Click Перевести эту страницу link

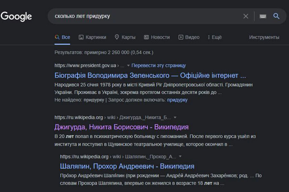click(159, 66)
